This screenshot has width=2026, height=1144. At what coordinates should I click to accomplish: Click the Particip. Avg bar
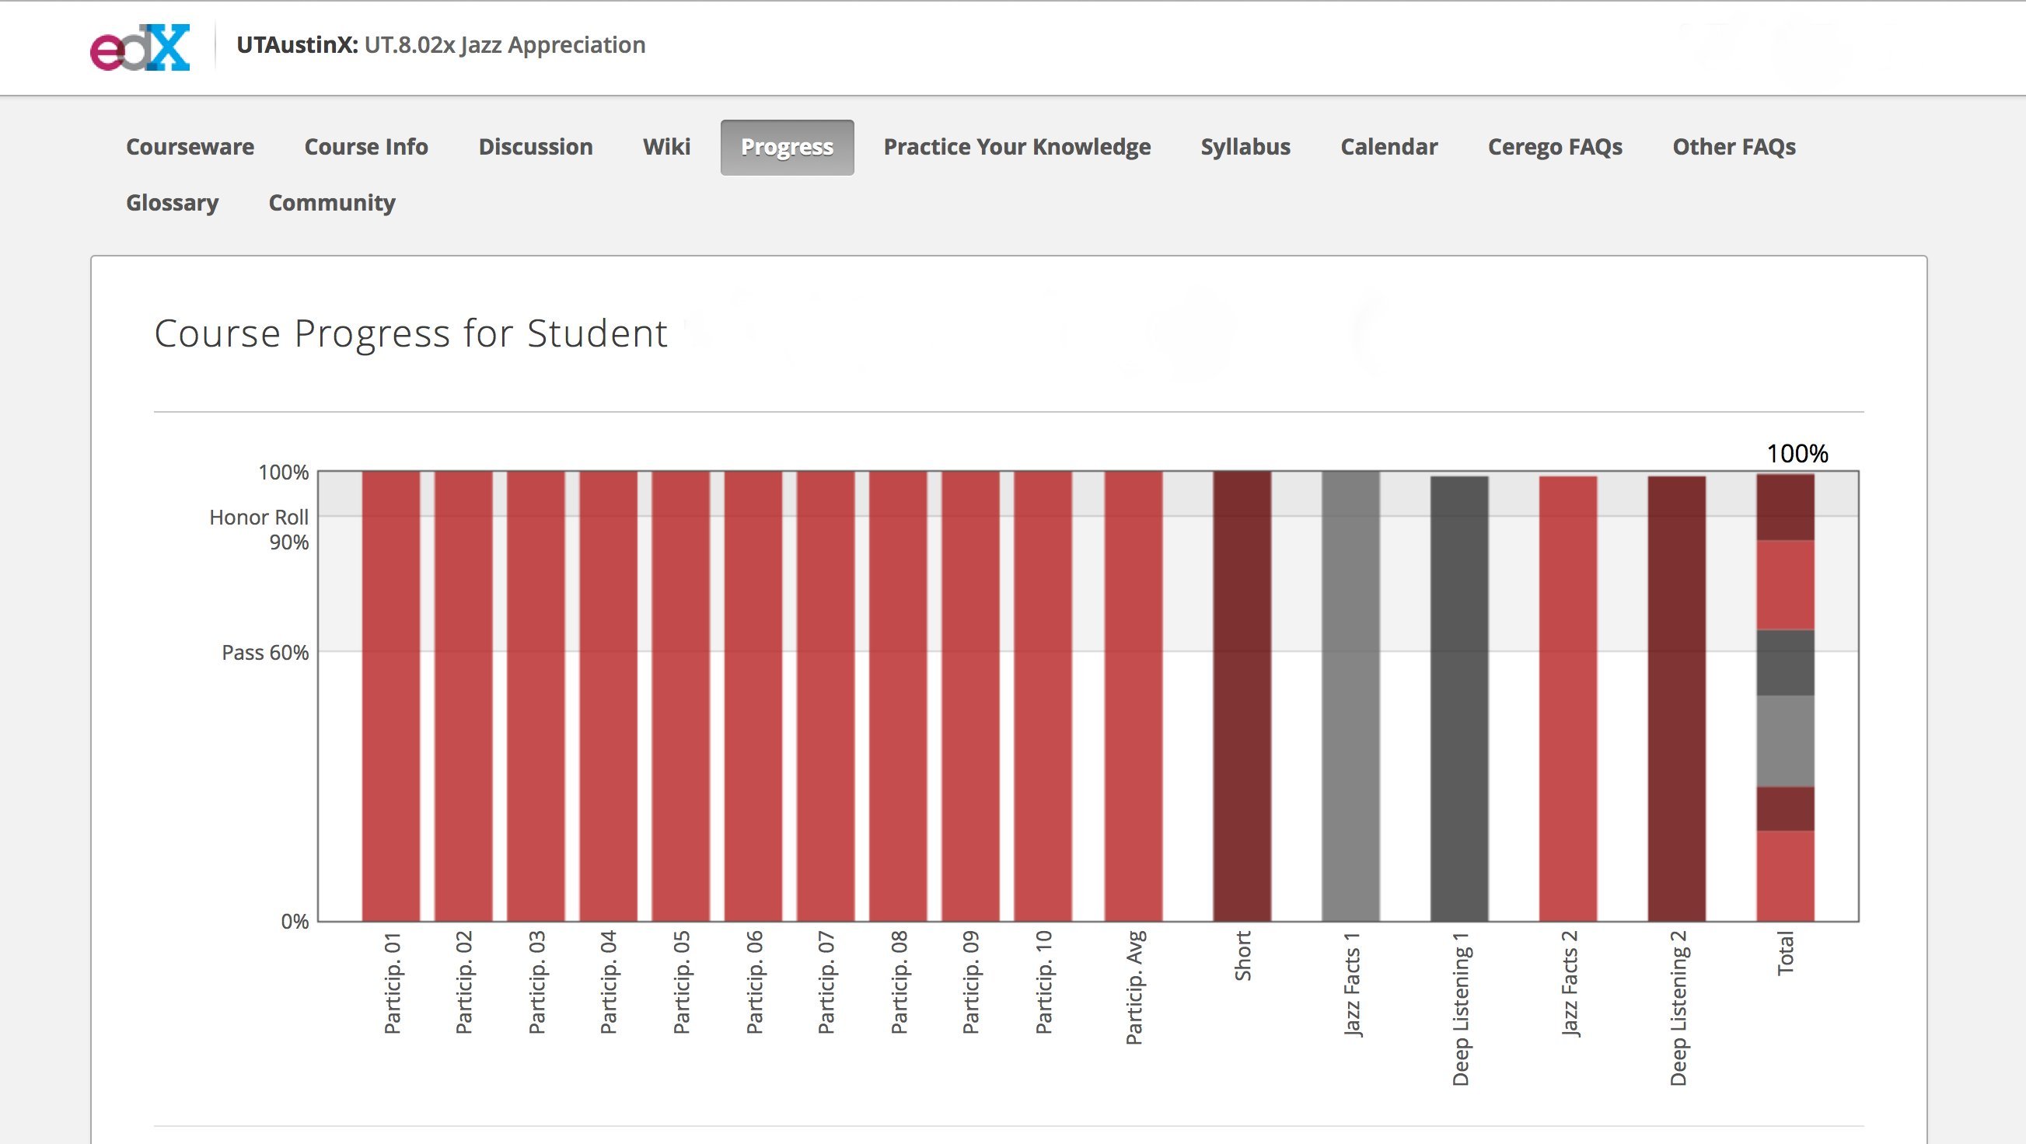pos(1134,696)
